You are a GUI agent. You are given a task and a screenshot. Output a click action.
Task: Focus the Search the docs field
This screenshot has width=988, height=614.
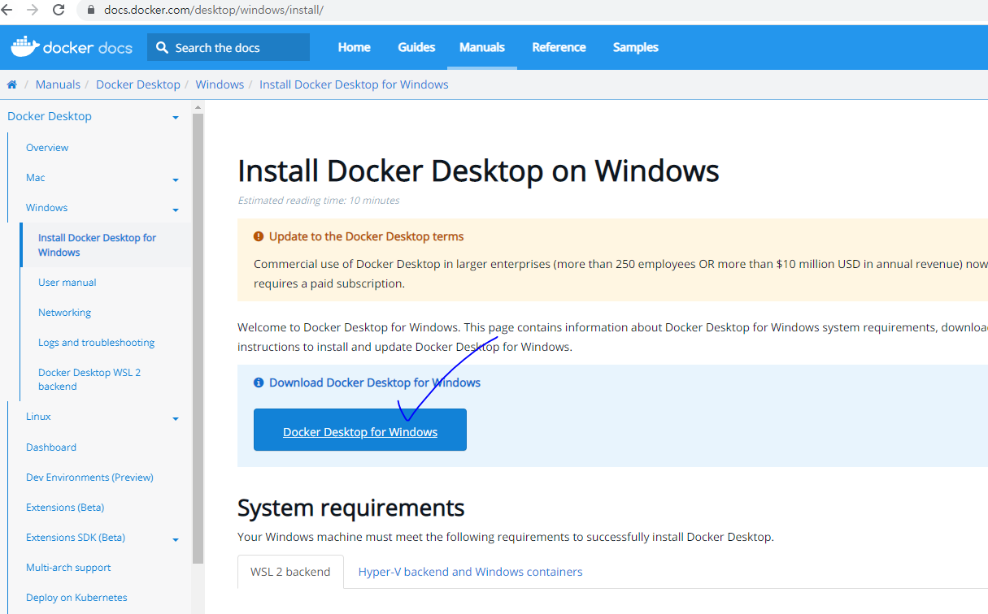(x=229, y=47)
